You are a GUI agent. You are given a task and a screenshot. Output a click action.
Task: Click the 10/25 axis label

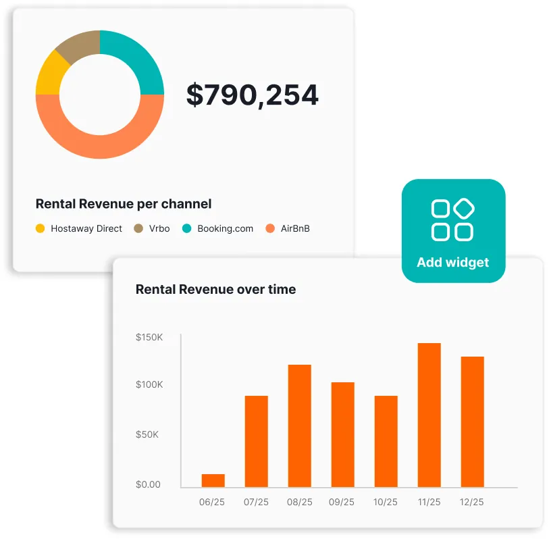[385, 502]
